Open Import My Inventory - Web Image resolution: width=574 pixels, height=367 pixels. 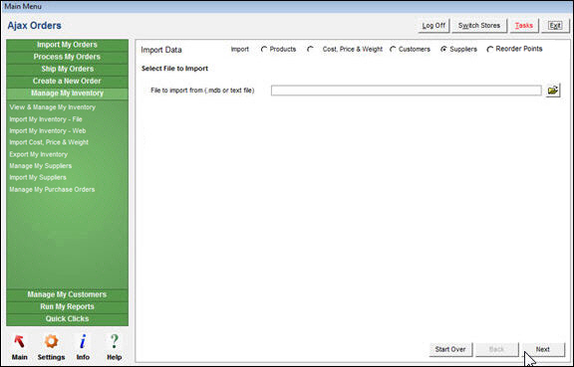(48, 131)
